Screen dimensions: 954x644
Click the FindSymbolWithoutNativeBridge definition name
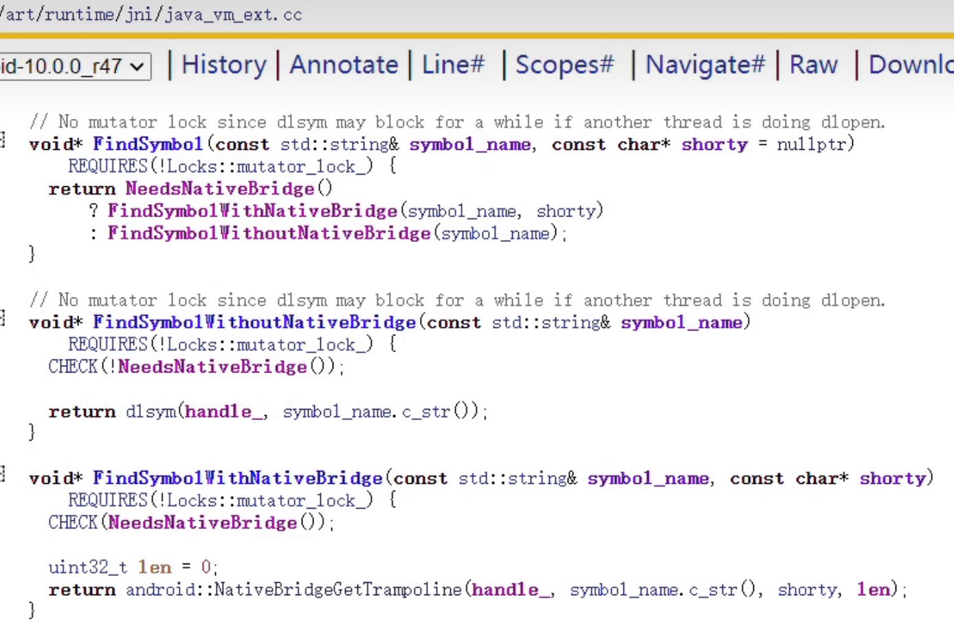tap(254, 322)
